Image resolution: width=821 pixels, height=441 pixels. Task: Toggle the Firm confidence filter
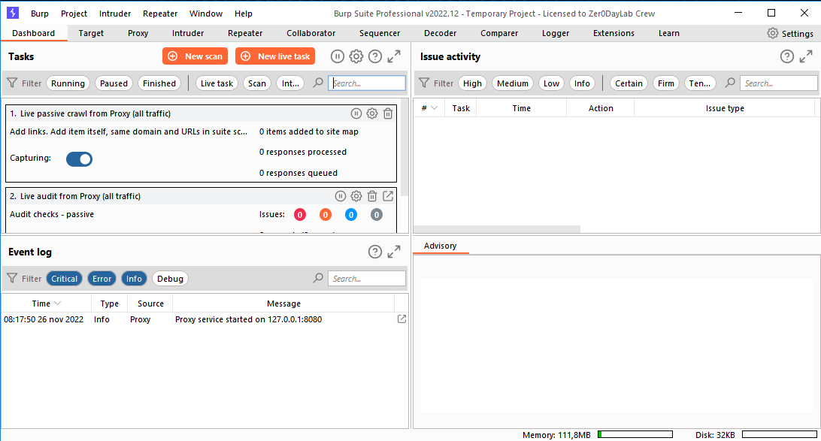click(666, 83)
